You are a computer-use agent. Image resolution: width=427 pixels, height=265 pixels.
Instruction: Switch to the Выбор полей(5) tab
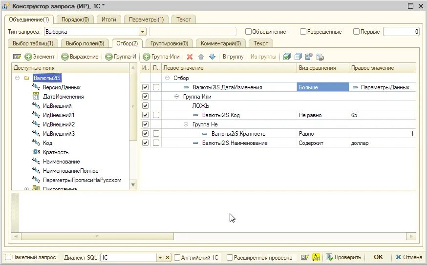[85, 43]
